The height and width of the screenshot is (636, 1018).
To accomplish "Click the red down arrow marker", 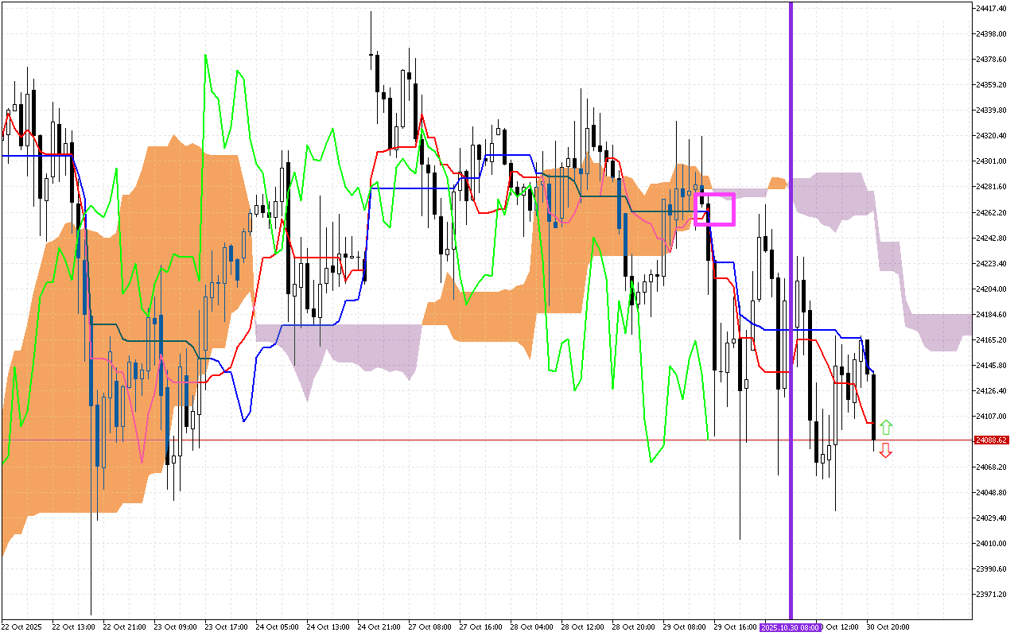I will [x=885, y=450].
